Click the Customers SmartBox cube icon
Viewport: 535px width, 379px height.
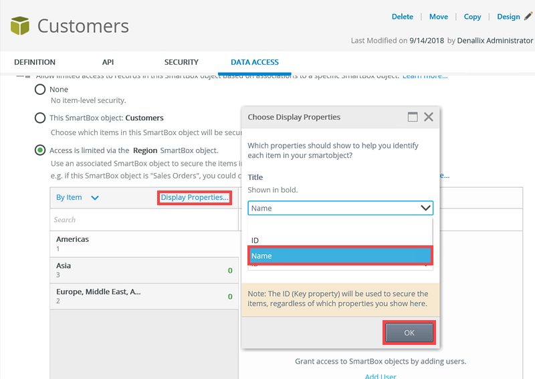point(21,26)
